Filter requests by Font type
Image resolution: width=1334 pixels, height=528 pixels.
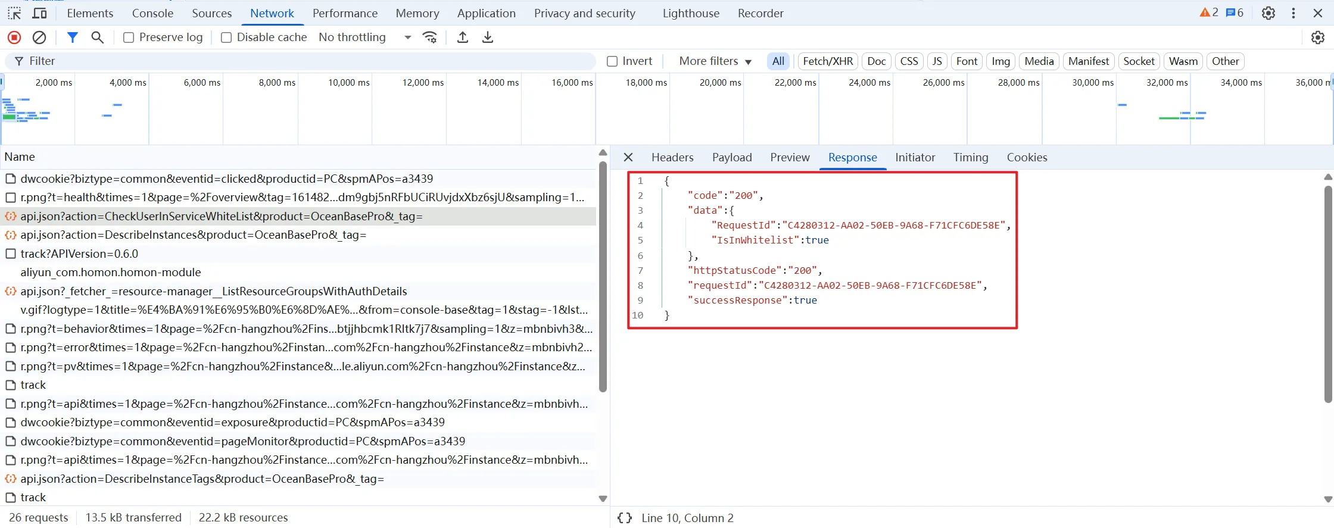point(967,61)
